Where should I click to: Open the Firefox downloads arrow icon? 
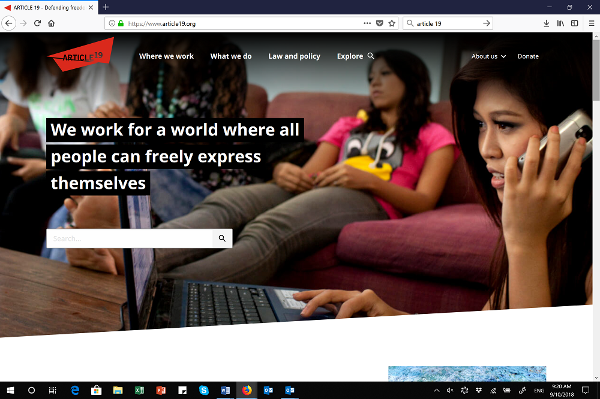[546, 23]
